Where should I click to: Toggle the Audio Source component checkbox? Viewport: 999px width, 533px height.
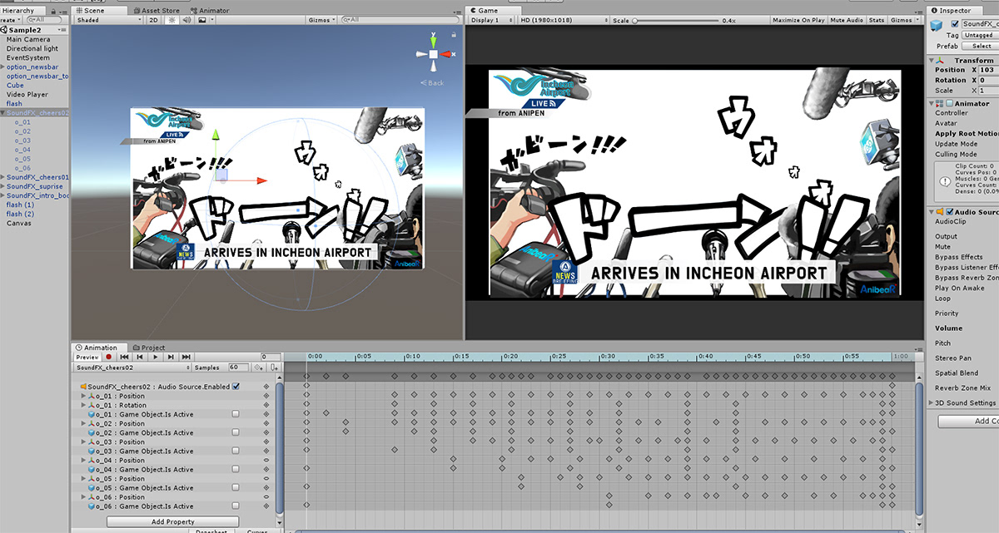click(949, 212)
